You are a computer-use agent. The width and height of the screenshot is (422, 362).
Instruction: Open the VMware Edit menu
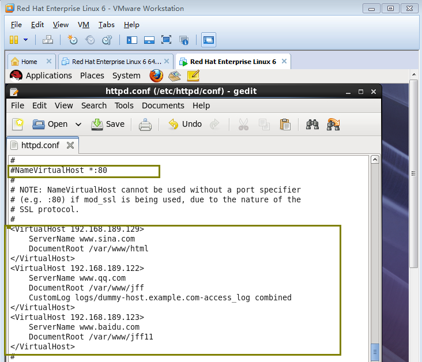(x=37, y=25)
